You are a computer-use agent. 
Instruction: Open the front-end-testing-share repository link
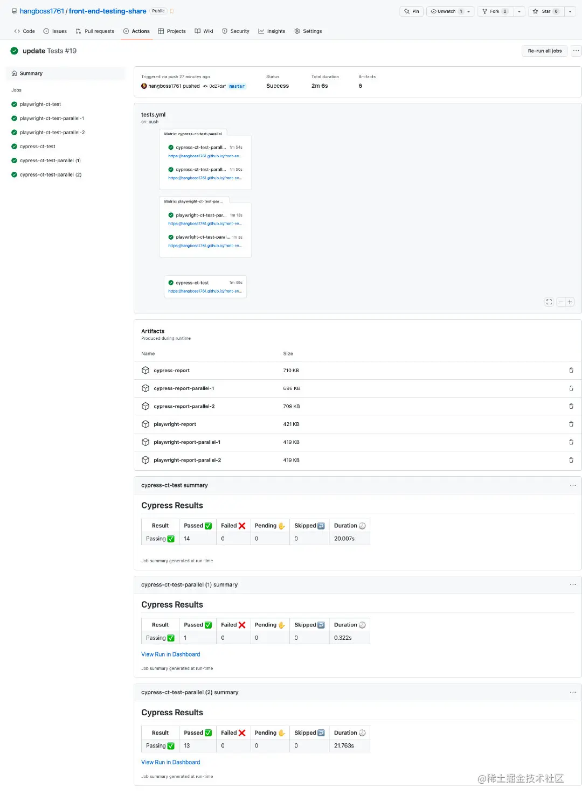(107, 11)
